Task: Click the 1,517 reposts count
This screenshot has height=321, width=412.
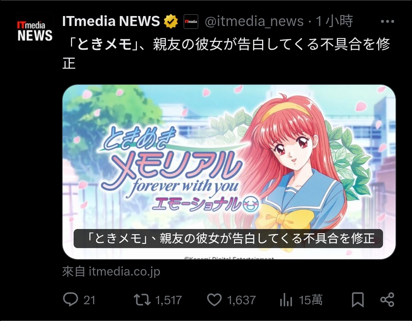Action: tap(169, 300)
